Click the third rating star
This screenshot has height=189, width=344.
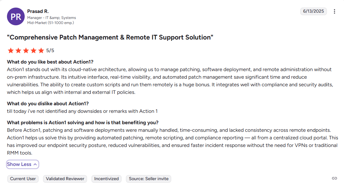click(x=26, y=51)
